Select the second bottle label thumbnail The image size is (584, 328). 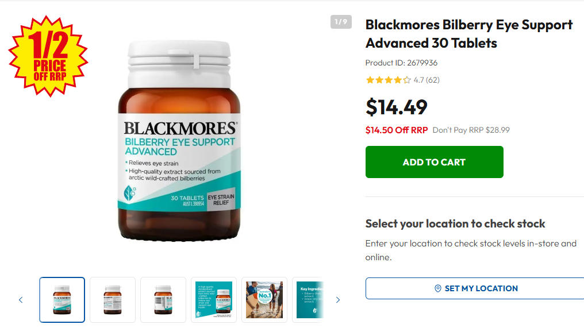click(113, 300)
